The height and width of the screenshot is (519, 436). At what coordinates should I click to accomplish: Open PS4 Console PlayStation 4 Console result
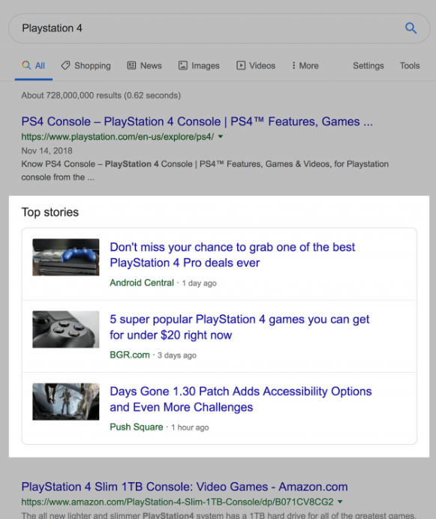coord(197,121)
